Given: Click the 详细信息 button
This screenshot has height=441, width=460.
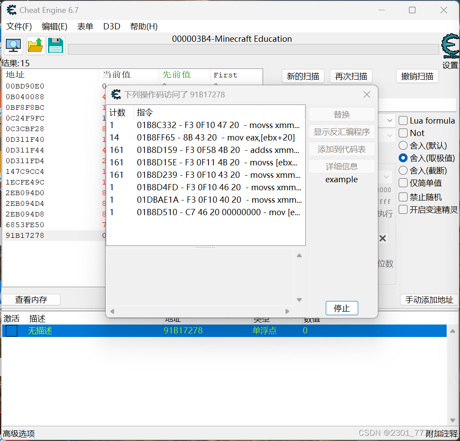Looking at the screenshot, I should pyautogui.click(x=341, y=166).
